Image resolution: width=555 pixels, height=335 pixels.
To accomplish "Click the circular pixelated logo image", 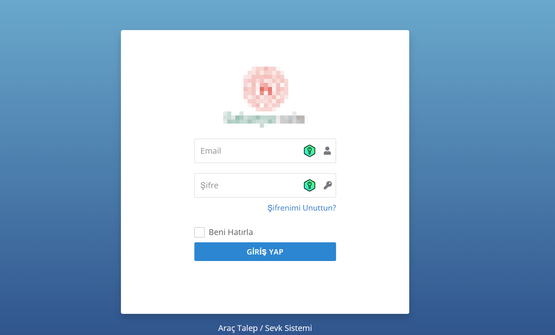I will pos(266,89).
